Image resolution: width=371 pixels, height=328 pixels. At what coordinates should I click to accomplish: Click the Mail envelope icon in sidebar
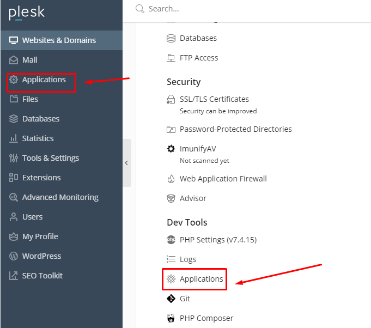pos(14,60)
